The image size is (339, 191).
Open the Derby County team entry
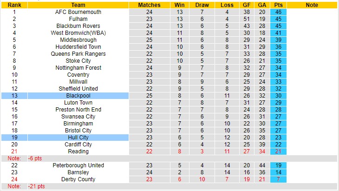coord(78,179)
